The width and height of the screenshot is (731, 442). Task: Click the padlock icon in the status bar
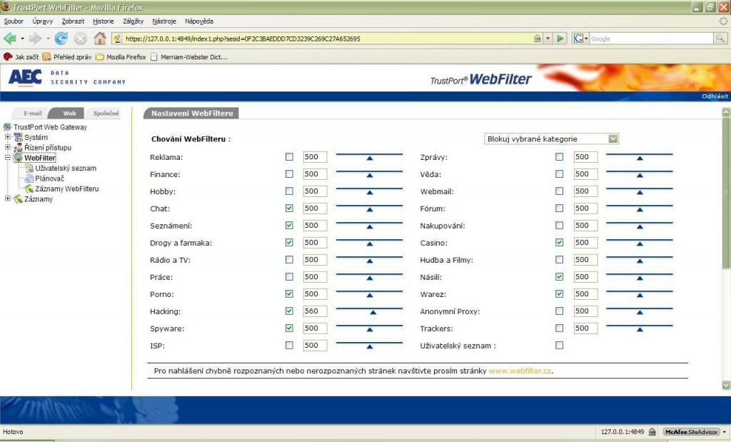(652, 432)
